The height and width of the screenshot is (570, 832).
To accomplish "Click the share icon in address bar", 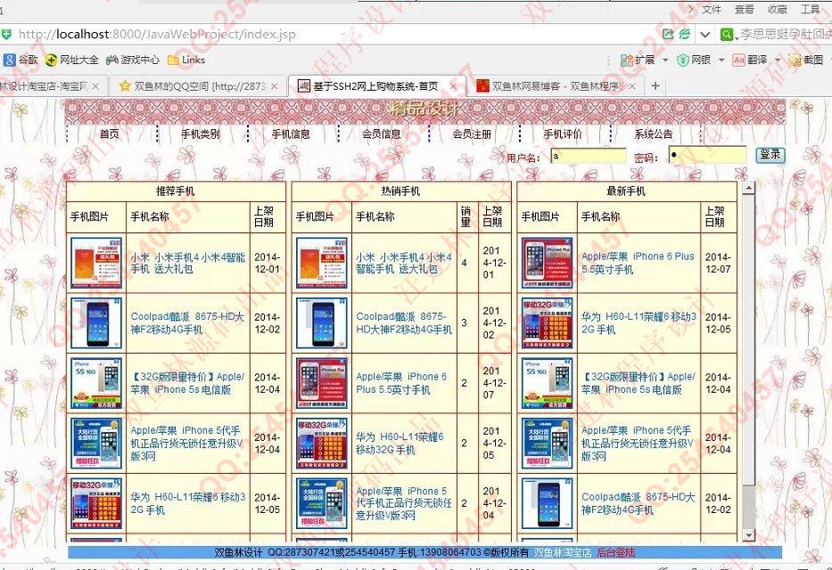I will coord(668,35).
